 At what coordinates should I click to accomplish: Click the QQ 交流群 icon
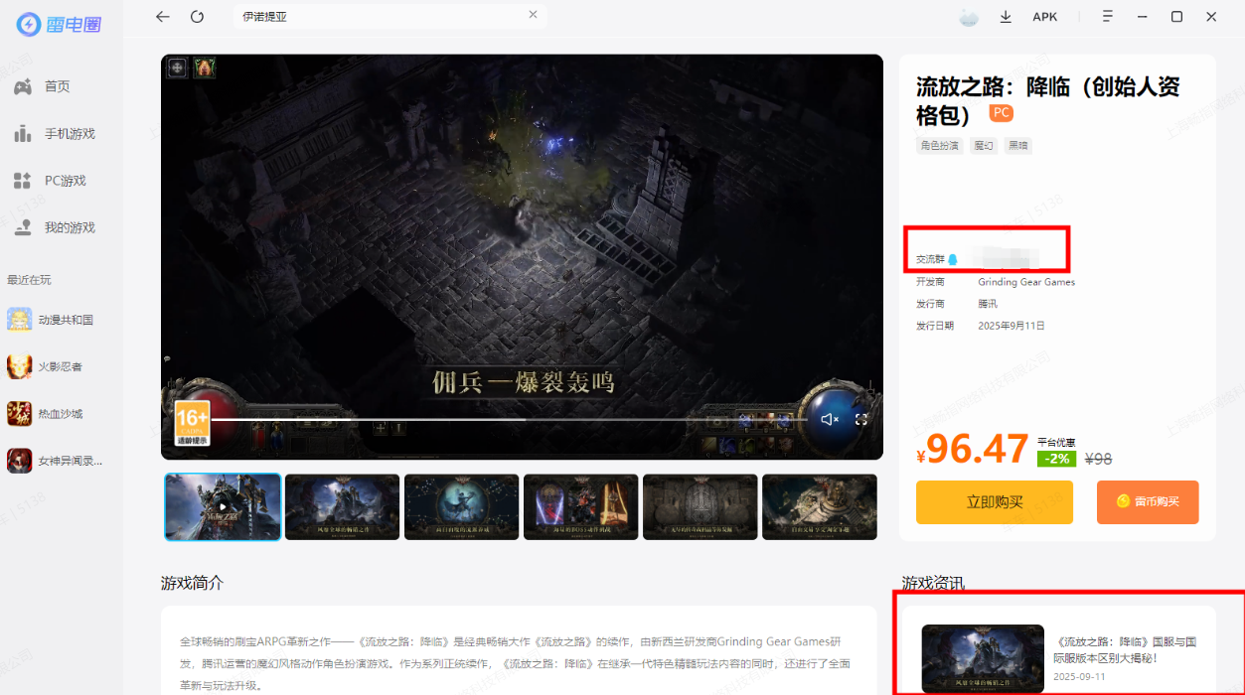952,260
